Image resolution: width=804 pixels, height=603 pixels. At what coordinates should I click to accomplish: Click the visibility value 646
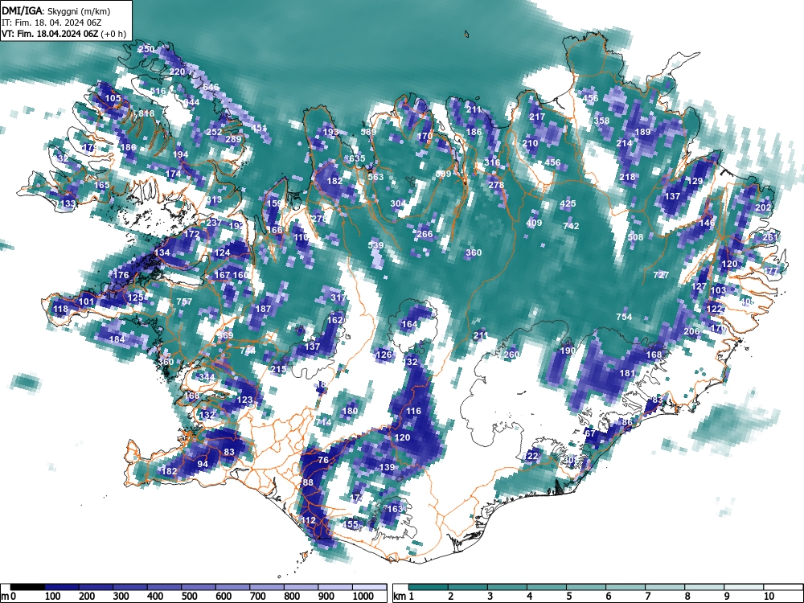211,87
